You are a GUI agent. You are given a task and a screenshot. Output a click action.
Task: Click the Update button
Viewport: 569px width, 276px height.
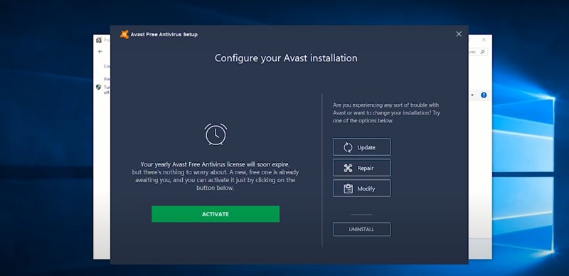point(361,147)
